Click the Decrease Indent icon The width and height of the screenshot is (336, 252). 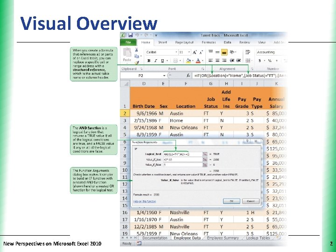coord(232,61)
